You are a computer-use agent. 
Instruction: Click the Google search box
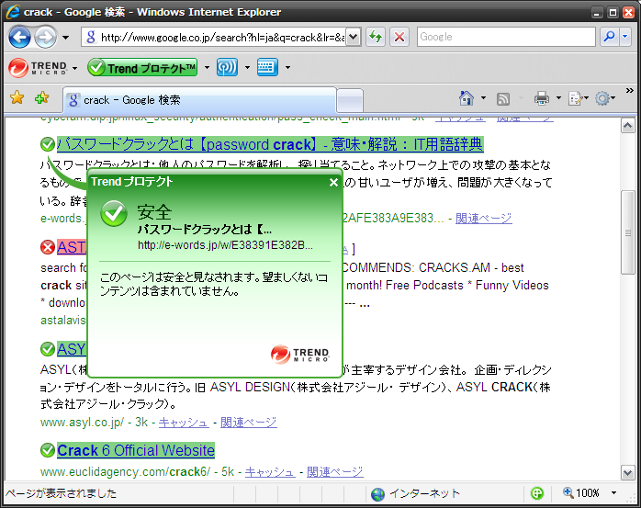click(x=506, y=37)
